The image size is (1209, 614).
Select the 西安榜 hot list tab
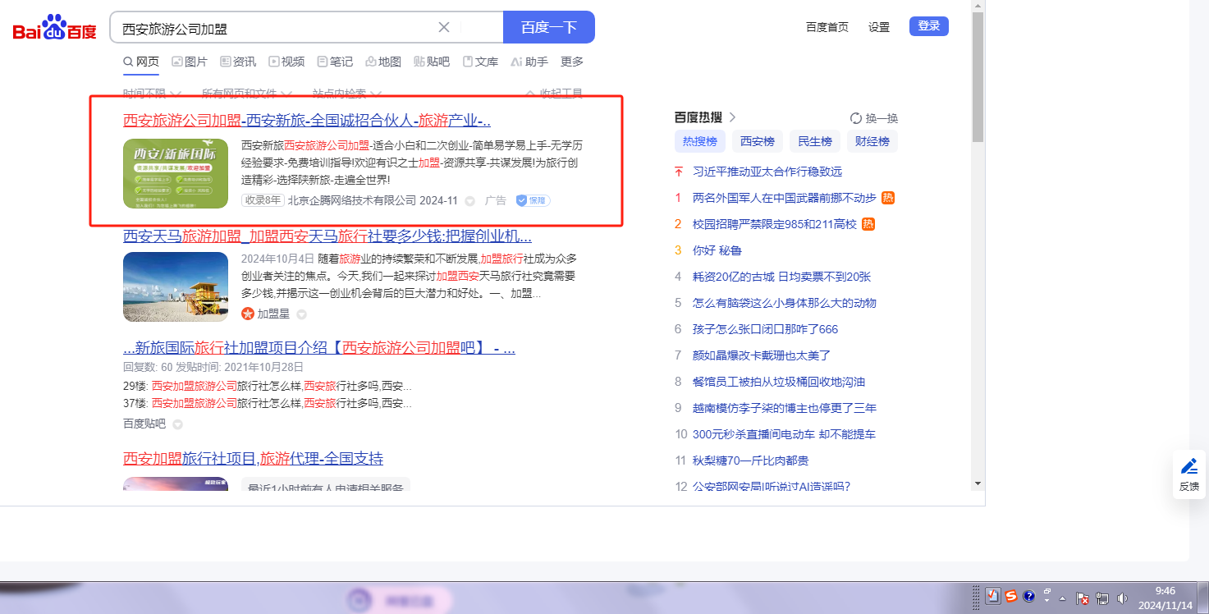point(757,141)
